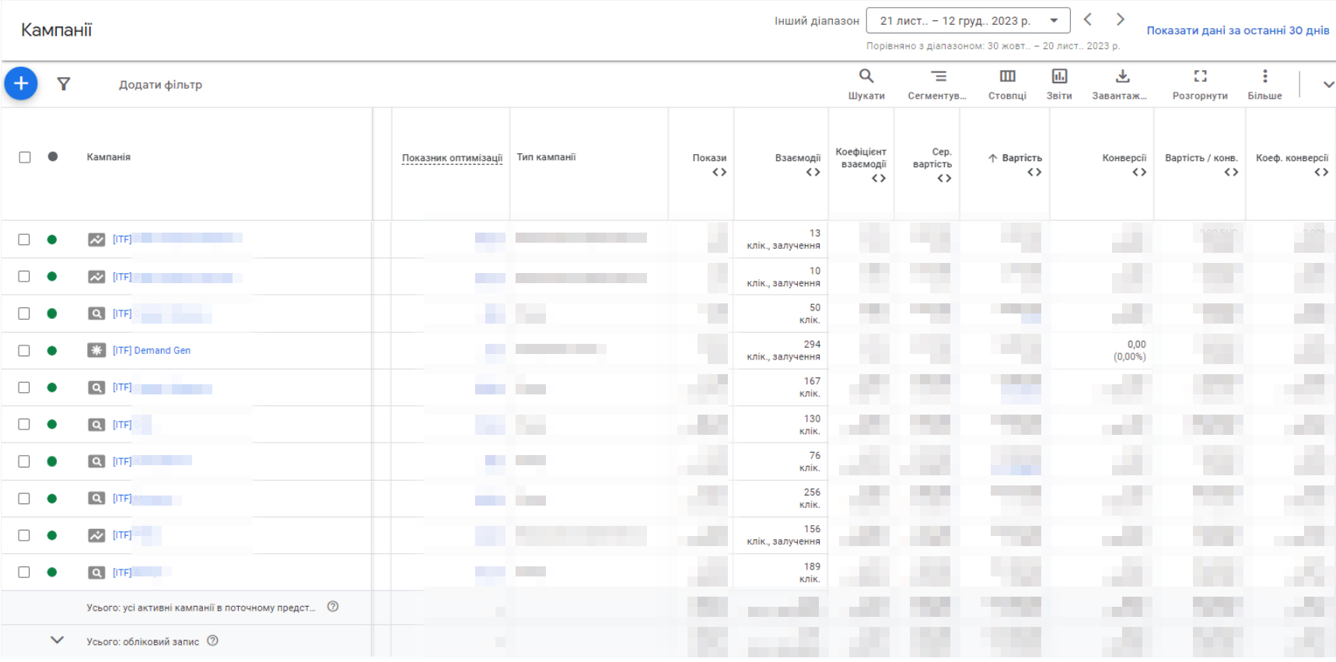Click the Тип кампанії column header

pos(546,157)
